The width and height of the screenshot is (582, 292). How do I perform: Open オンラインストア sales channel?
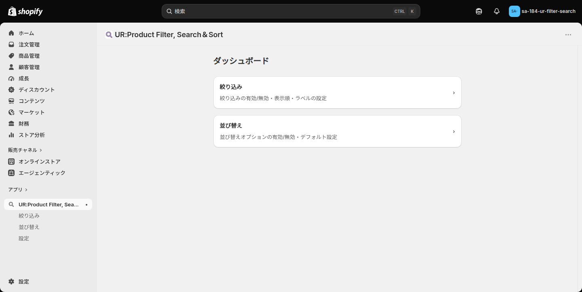pos(48,162)
